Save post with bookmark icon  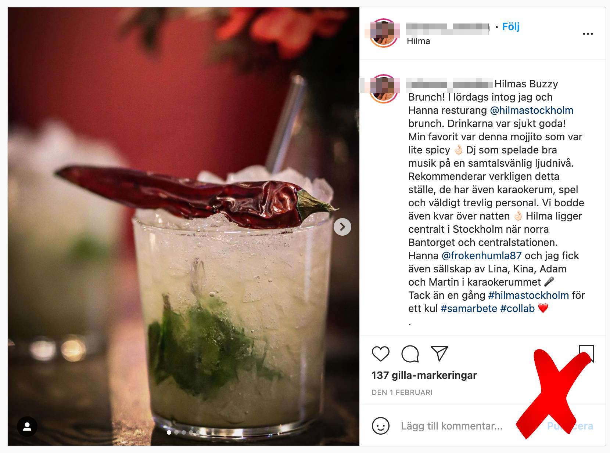coord(586,354)
